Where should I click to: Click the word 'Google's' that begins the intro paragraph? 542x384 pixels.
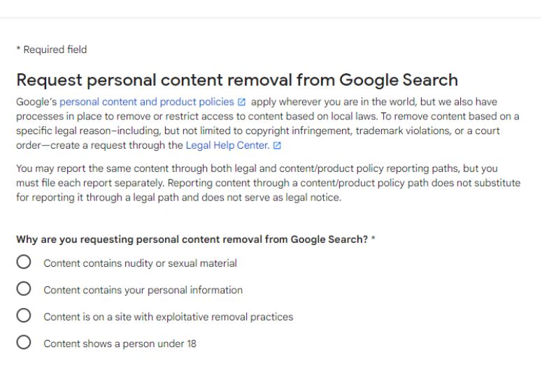pyautogui.click(x=36, y=102)
